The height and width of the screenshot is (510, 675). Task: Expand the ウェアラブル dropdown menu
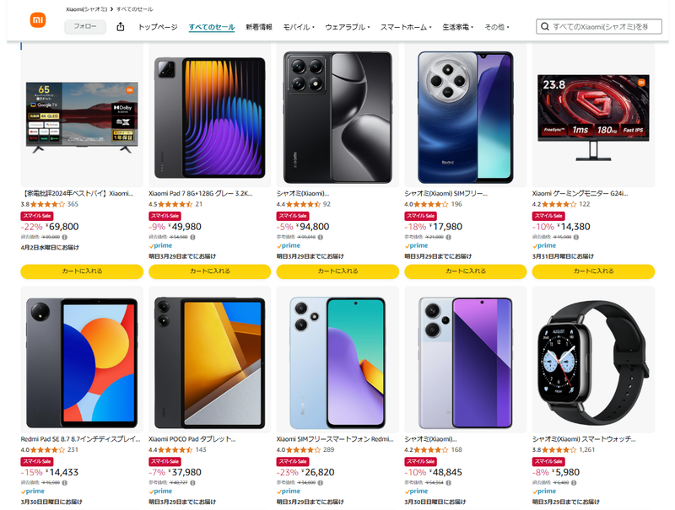tap(348, 27)
